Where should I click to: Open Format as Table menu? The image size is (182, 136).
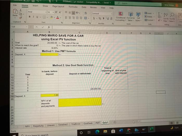tap(131, 17)
